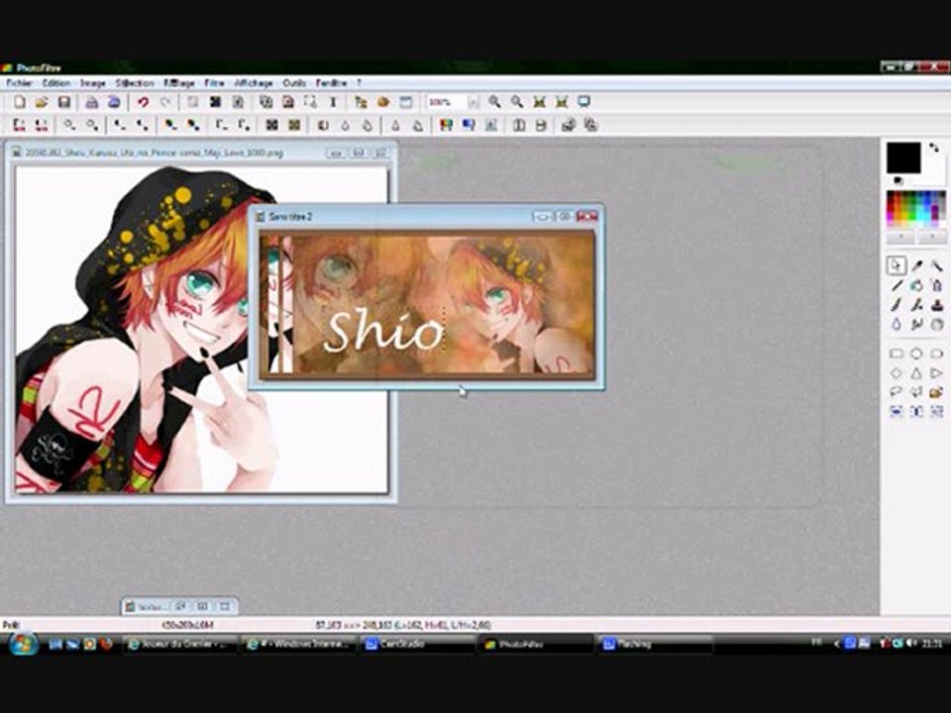The height and width of the screenshot is (713, 951).
Task: Select the Brush tool
Action: coord(897,305)
